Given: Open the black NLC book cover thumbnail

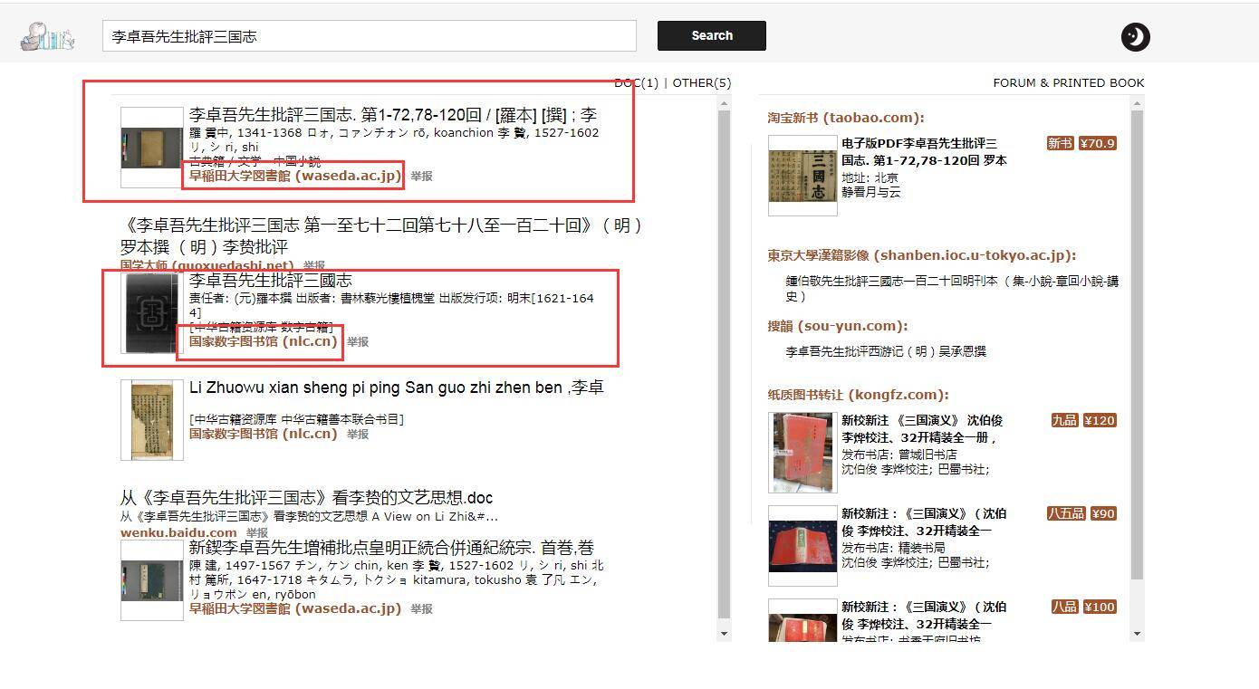Looking at the screenshot, I should pos(151,312).
